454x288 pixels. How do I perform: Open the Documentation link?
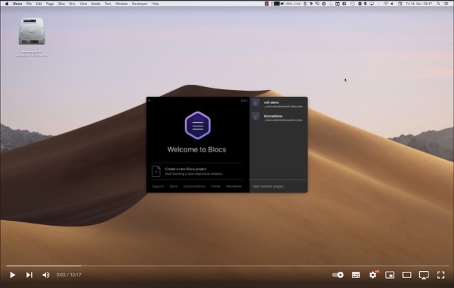pos(194,186)
